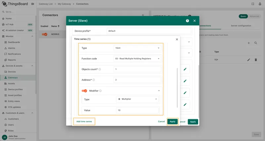Apply the Time series changes
This screenshot has height=141, width=265.
[x=173, y=122]
